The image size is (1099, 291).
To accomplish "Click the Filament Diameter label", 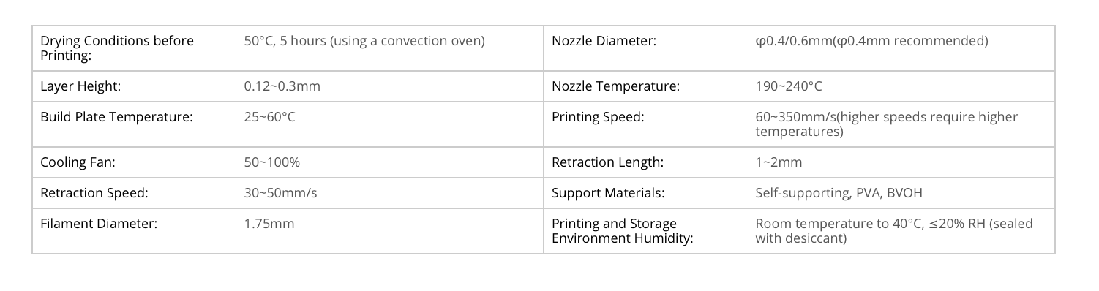I will tap(99, 224).
